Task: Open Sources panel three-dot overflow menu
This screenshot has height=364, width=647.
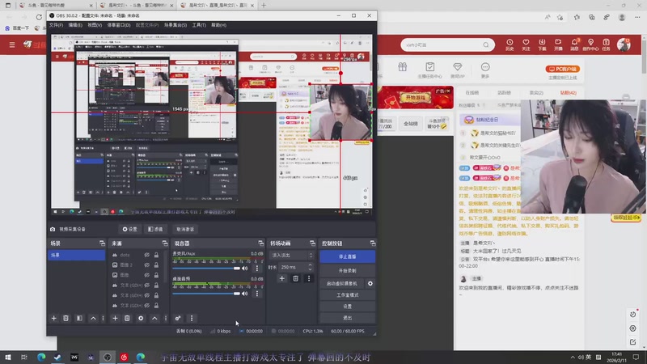Action: pyautogui.click(x=166, y=318)
